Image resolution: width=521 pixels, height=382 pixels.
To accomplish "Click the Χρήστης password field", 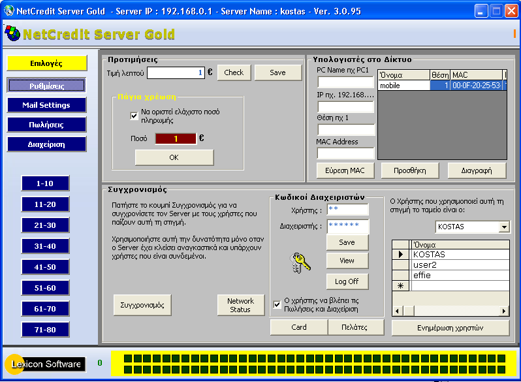I will (x=348, y=210).
